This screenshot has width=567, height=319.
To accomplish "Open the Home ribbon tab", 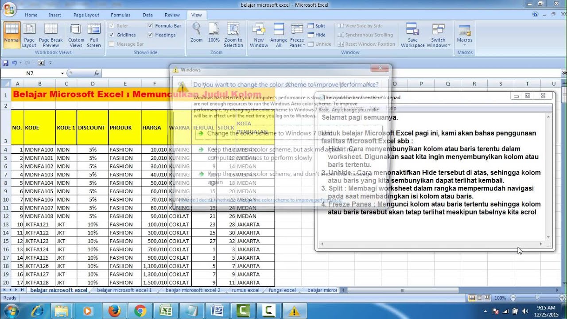I will pos(31,15).
